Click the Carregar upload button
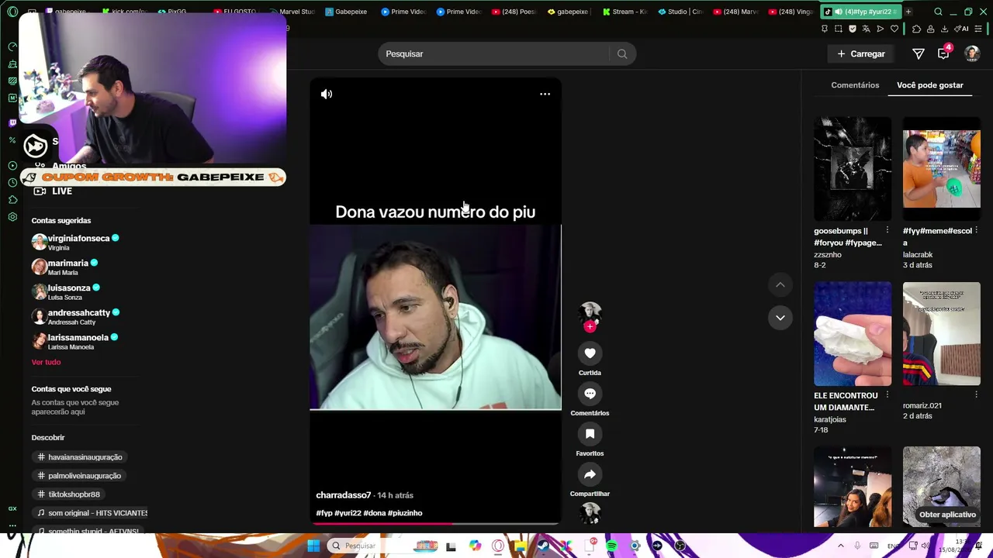Viewport: 993px width, 558px height. click(x=861, y=54)
